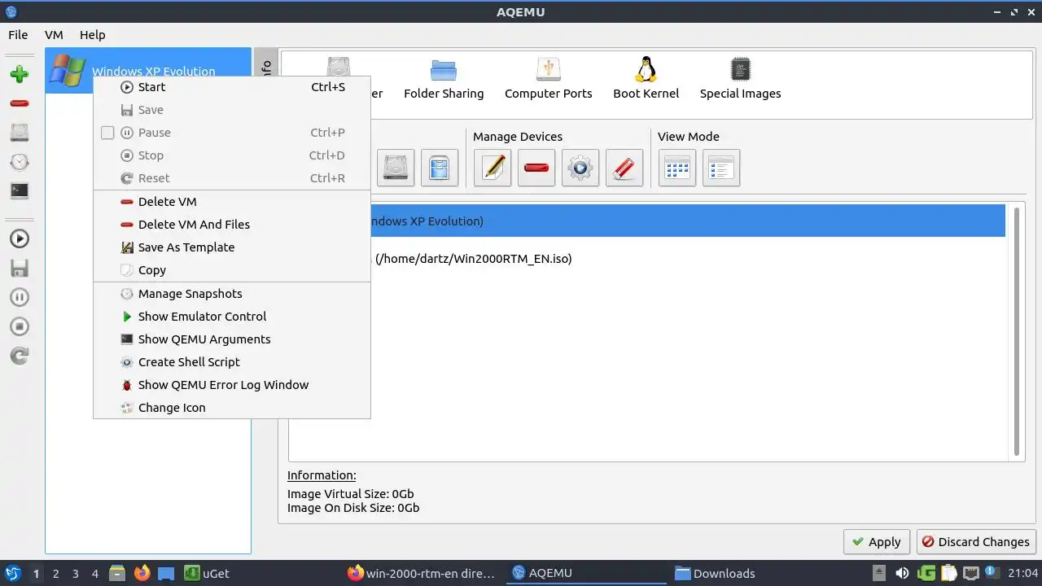Click the terminal icon in left sidebar

click(20, 190)
